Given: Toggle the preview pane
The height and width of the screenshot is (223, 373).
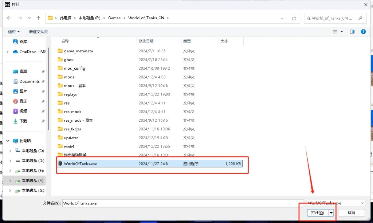Looking at the screenshot, I should tap(352, 32).
